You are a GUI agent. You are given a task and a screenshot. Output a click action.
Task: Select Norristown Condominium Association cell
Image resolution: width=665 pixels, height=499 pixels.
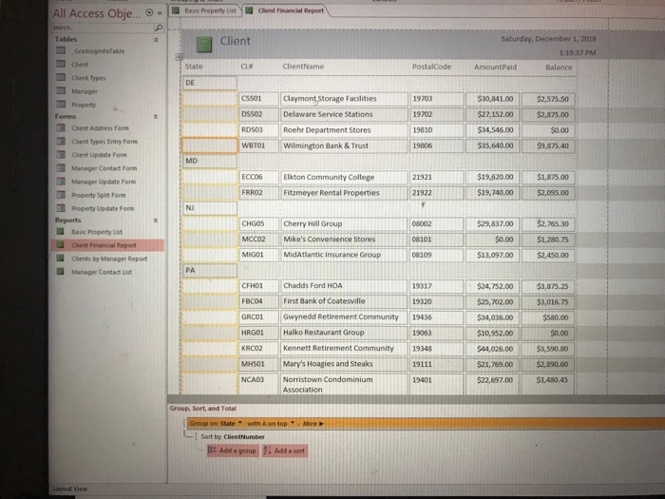click(x=344, y=384)
